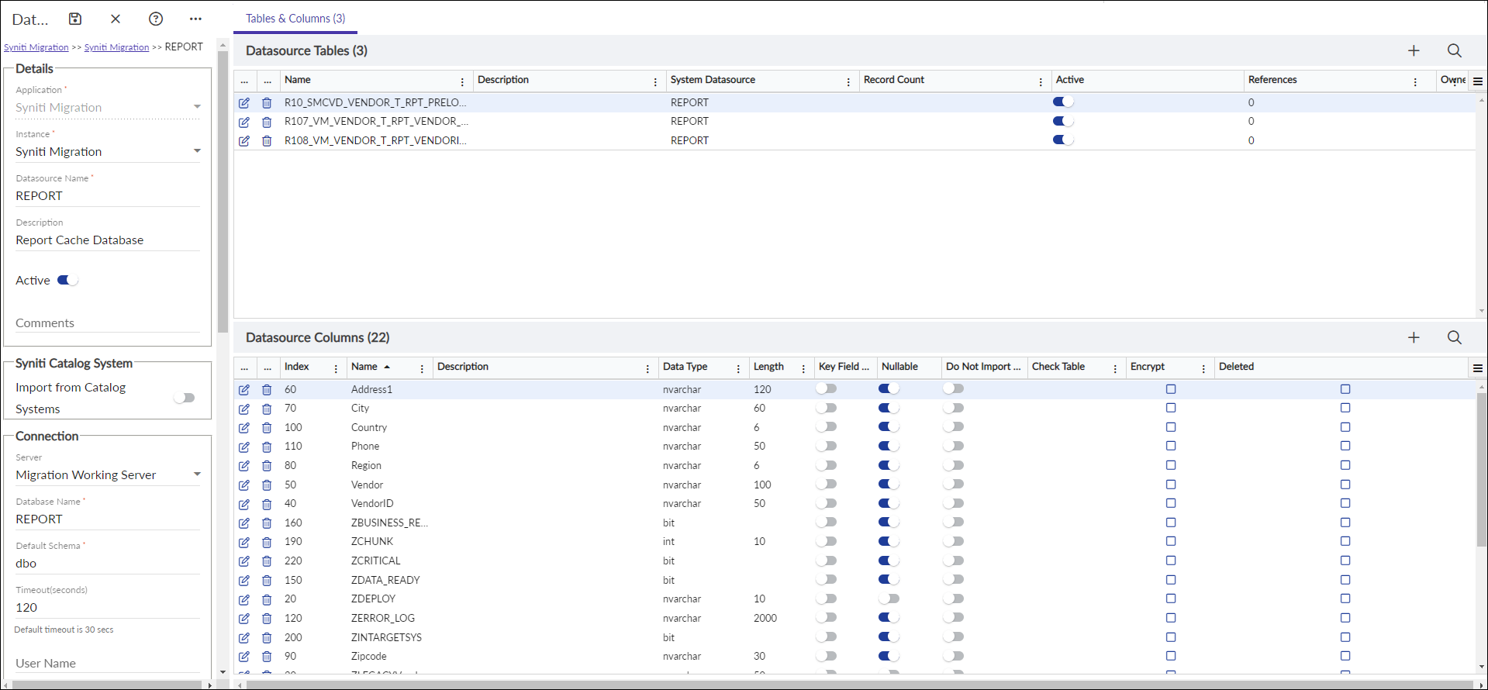
Task: Click the help question mark icon
Action: point(156,19)
